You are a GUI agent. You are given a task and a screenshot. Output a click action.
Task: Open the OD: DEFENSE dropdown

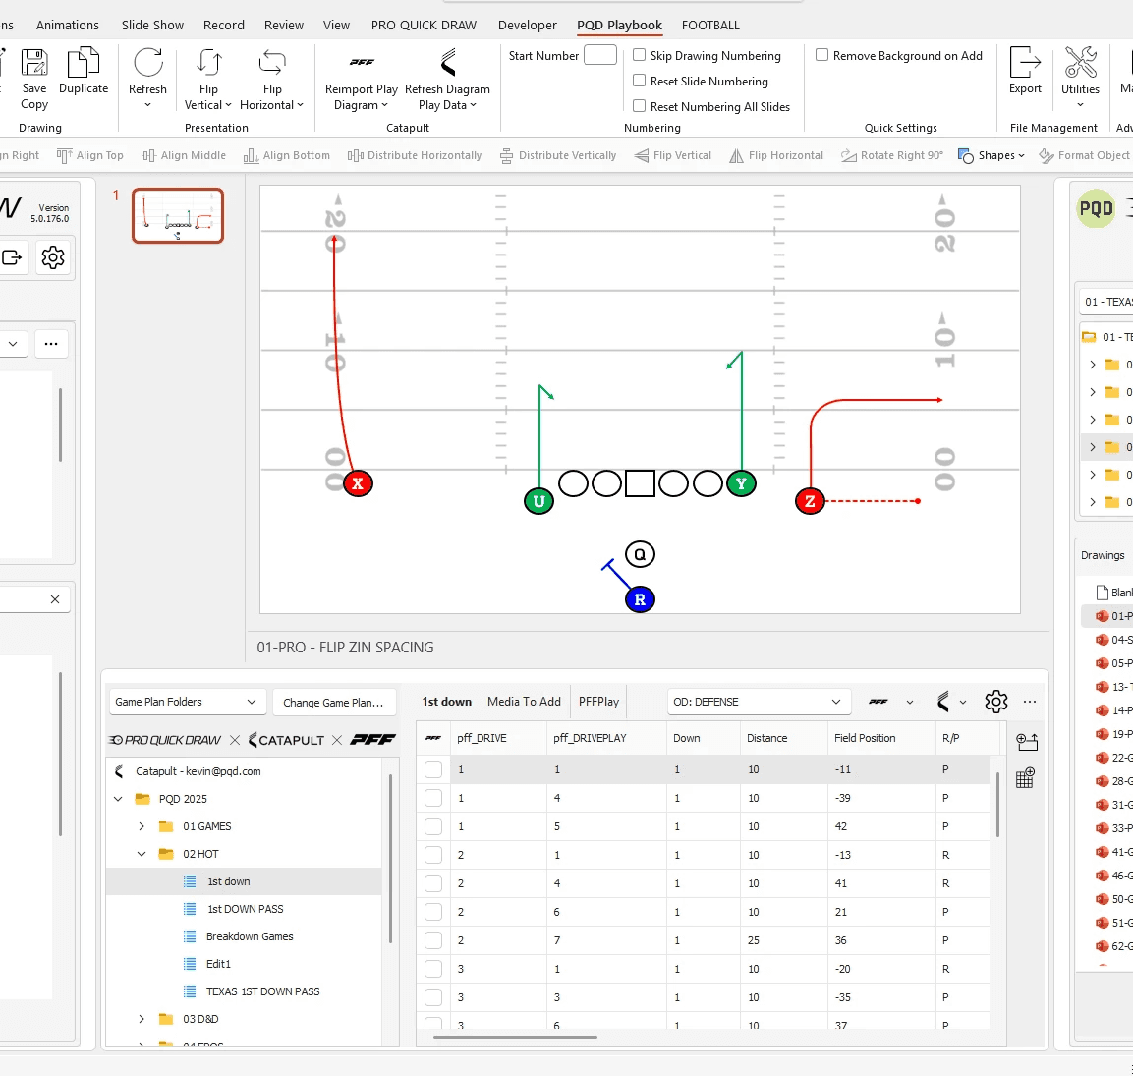pos(759,702)
